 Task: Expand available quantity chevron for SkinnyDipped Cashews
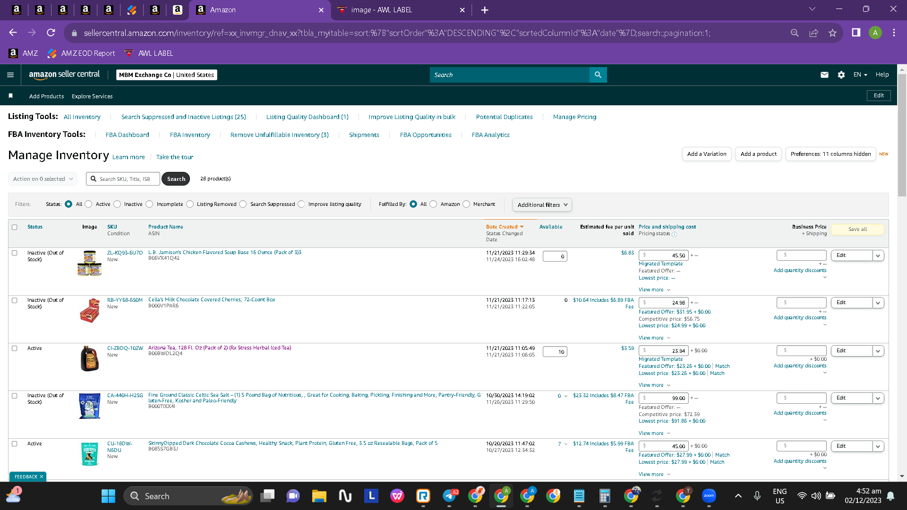click(566, 444)
